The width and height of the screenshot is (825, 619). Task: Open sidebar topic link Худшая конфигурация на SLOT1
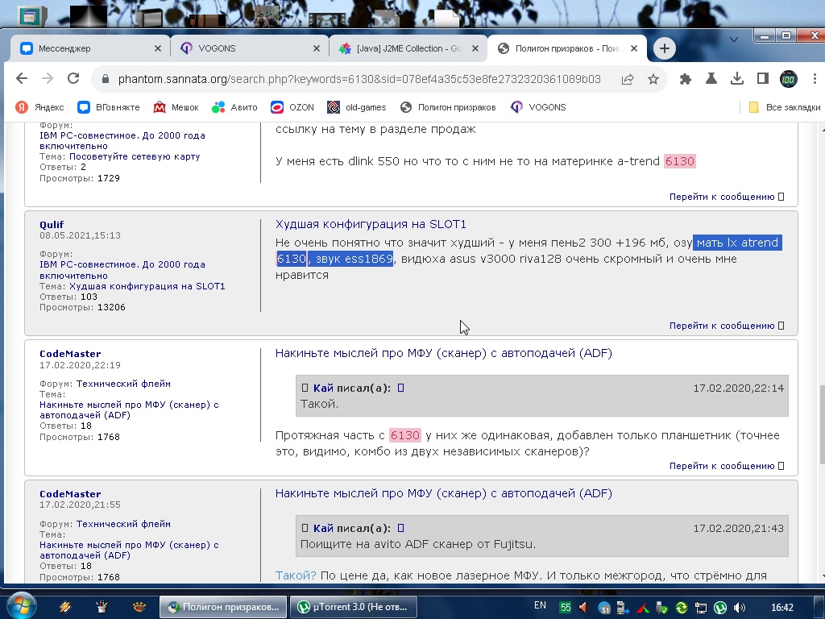147,286
